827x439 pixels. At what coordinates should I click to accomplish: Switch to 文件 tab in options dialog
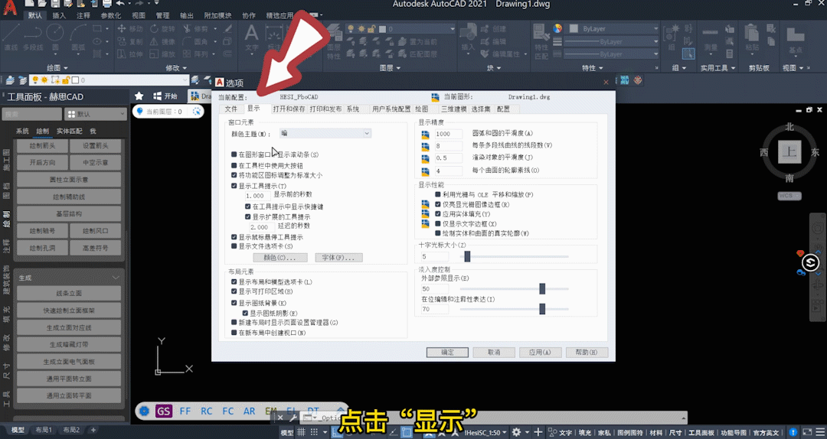click(x=231, y=109)
